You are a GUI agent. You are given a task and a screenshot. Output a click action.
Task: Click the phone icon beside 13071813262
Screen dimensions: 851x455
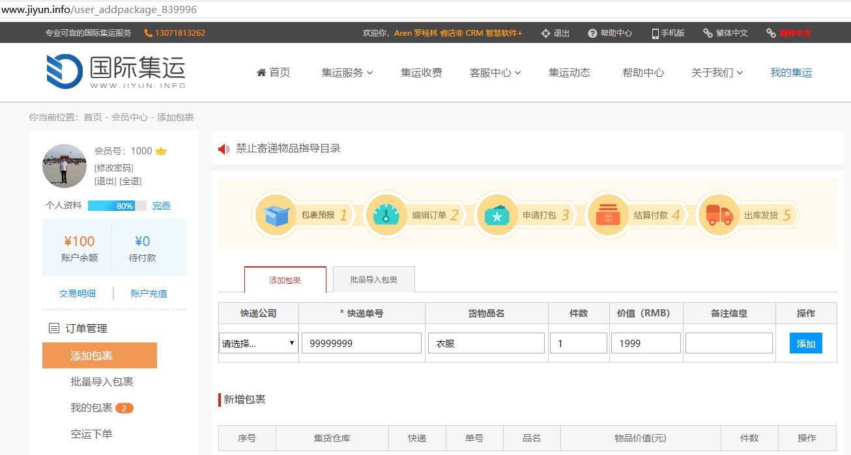pyautogui.click(x=149, y=33)
